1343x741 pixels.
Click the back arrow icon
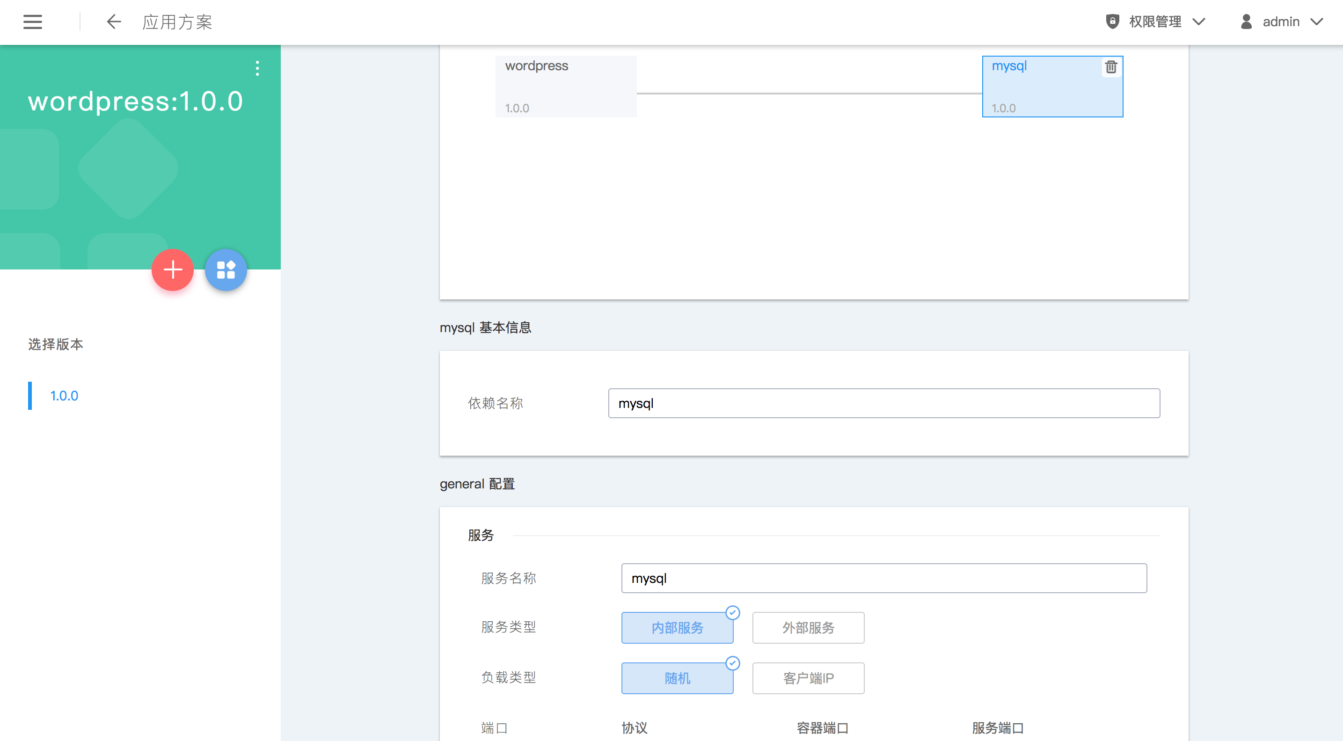click(114, 22)
